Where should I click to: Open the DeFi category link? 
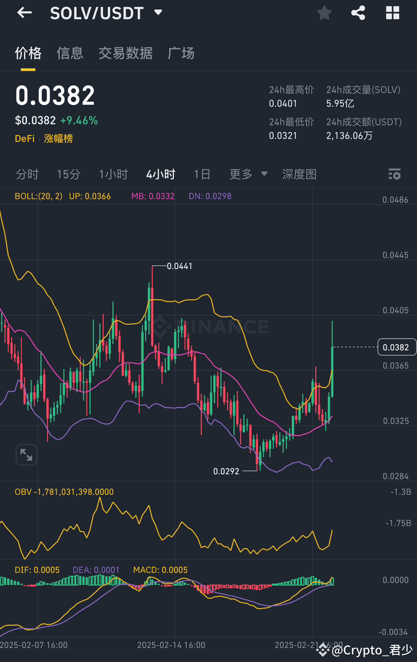[24, 138]
